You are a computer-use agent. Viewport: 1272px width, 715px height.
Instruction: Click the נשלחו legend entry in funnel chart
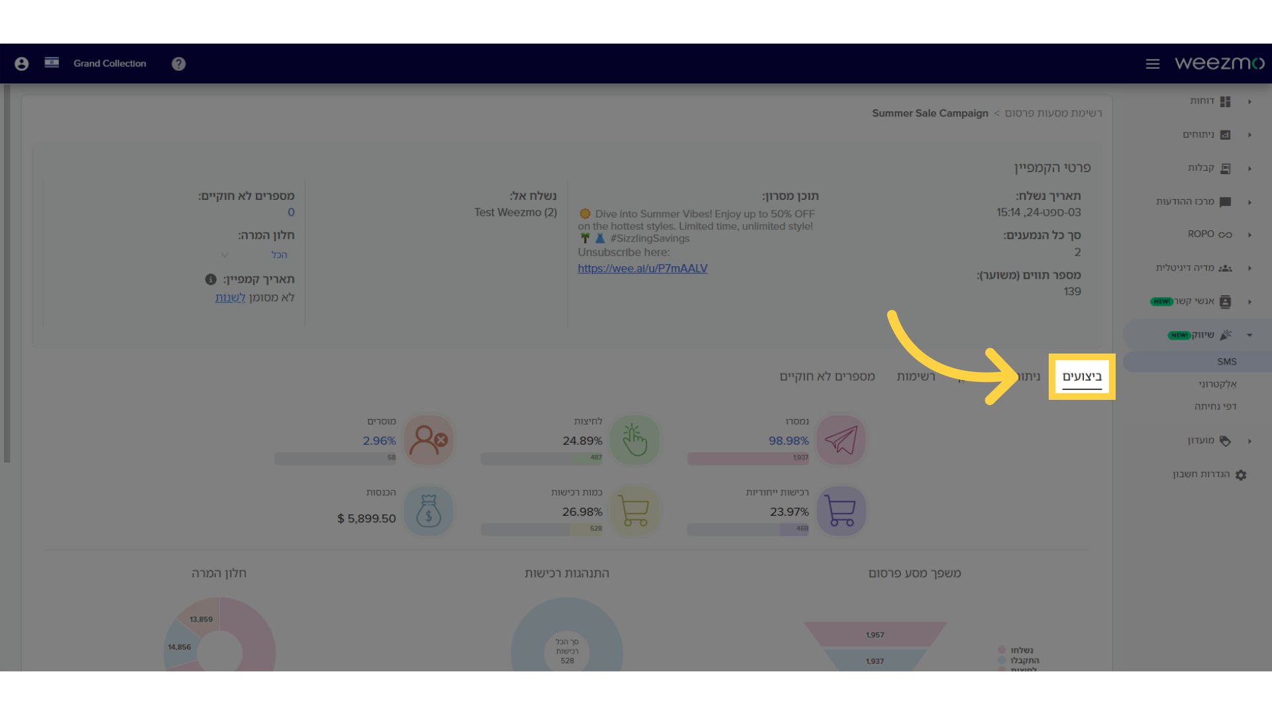[1016, 650]
